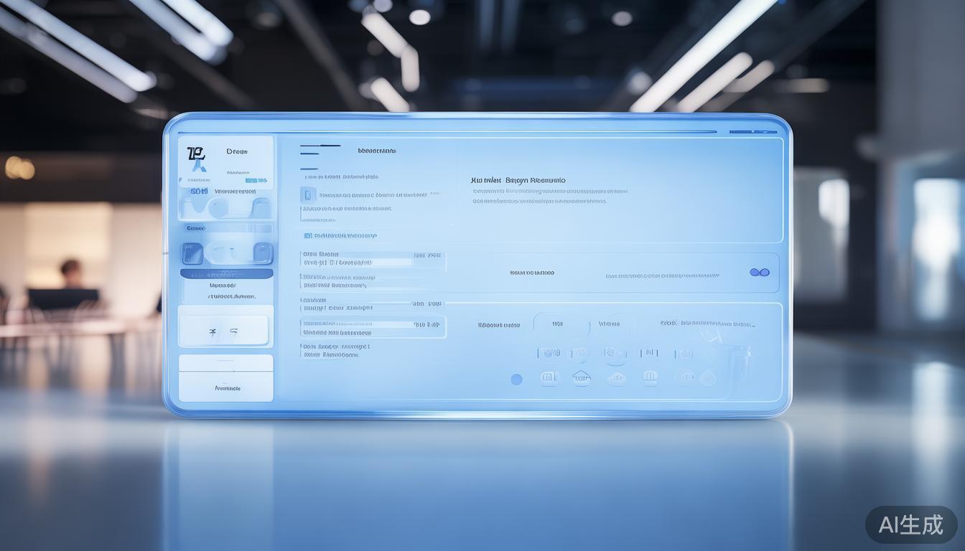The width and height of the screenshot is (965, 551).
Task: Expand the outlined list row near the bottom
Action: (x=372, y=327)
